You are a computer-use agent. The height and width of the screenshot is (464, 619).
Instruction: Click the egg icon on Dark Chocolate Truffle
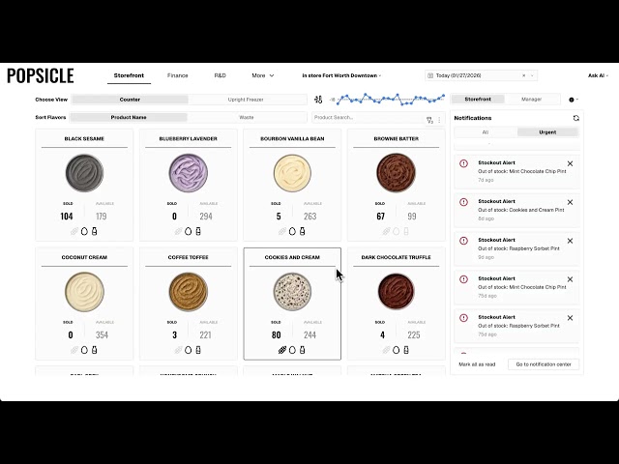pyautogui.click(x=396, y=350)
